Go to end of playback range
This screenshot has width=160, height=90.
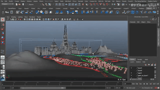[158, 84]
